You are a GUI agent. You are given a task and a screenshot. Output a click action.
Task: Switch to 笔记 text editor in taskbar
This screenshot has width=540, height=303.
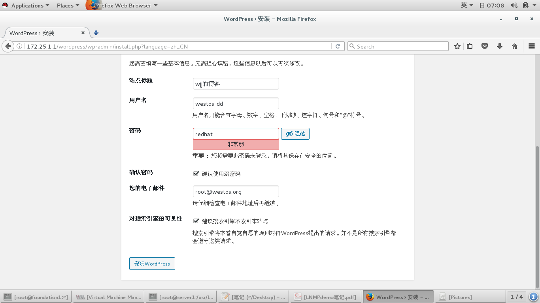[254, 297]
